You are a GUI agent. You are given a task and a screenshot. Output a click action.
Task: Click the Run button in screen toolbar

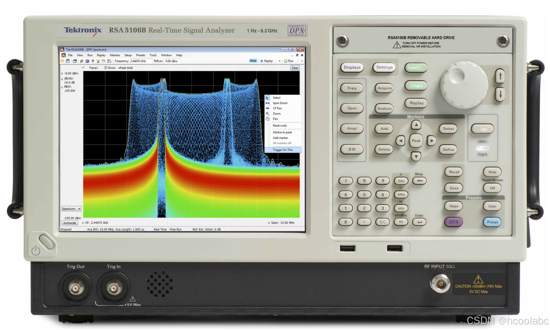coord(289,61)
